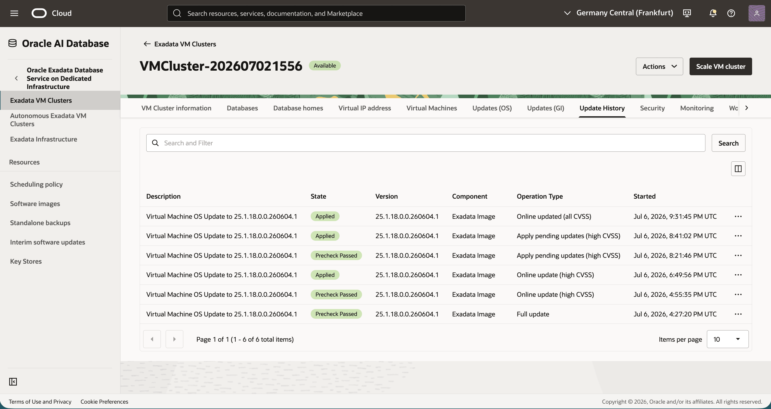This screenshot has height=409, width=771.
Task: Open the user profile avatar menu
Action: click(756, 13)
